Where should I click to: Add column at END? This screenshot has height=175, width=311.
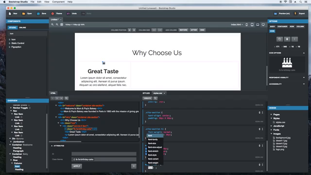202,30
